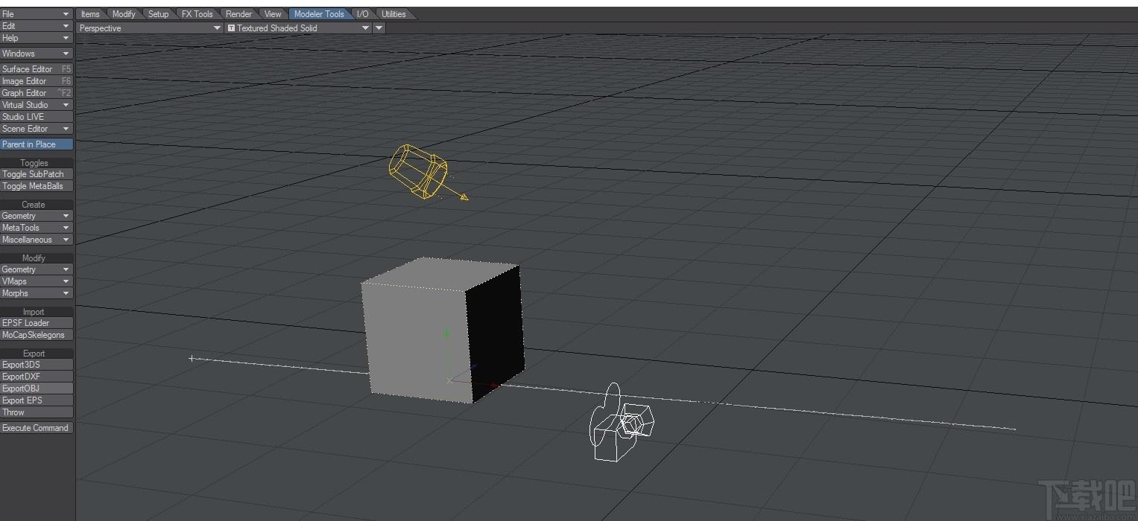Open the Surface Editor
The image size is (1138, 521).
37,68
